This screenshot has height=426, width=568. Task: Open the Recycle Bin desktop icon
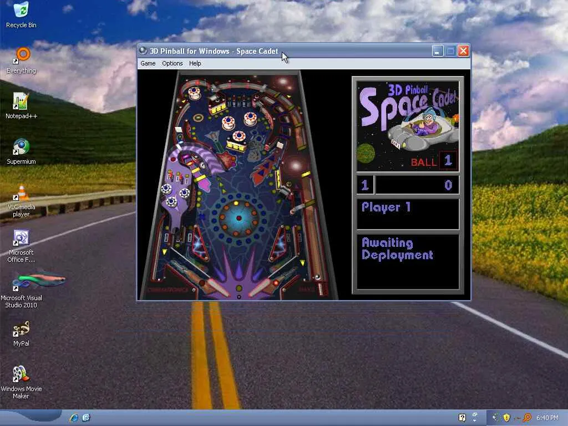coord(21,15)
